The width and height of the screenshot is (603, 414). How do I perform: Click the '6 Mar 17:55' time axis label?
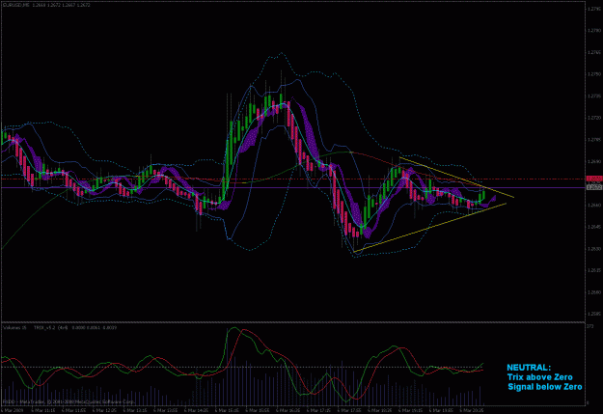point(349,410)
